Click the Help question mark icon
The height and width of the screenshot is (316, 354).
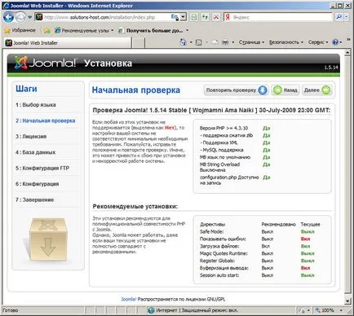click(x=335, y=42)
